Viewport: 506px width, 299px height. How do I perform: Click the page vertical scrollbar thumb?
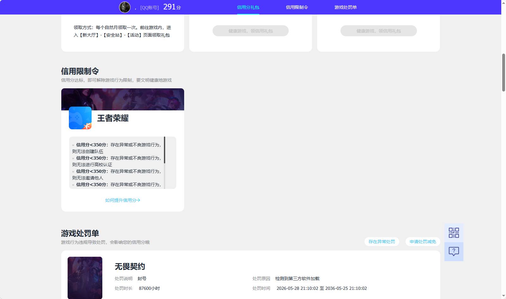[x=503, y=73]
